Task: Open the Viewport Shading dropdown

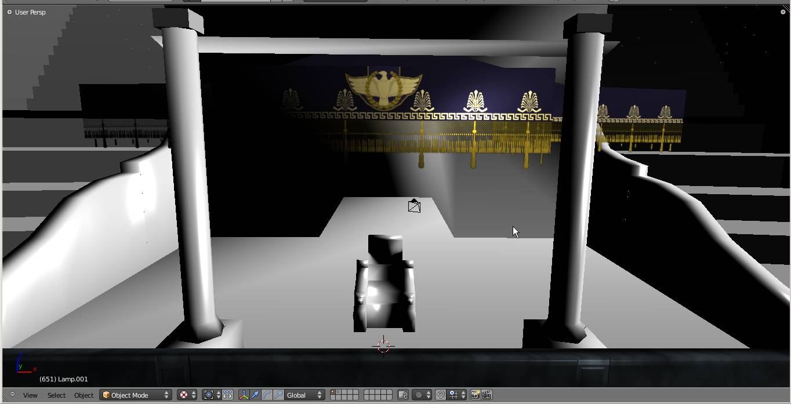Action: [186, 395]
